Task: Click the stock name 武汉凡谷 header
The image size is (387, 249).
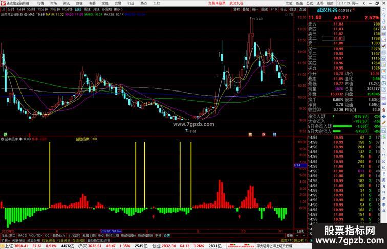Action: point(327,10)
